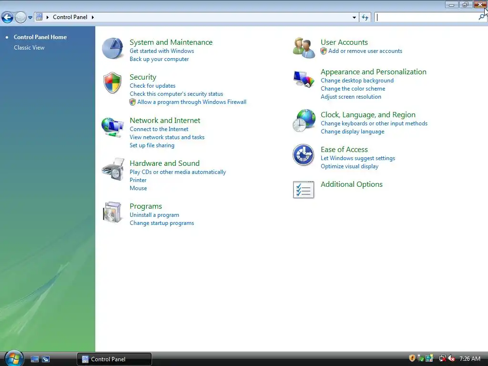
Task: Open Change display language
Action: tap(352, 132)
